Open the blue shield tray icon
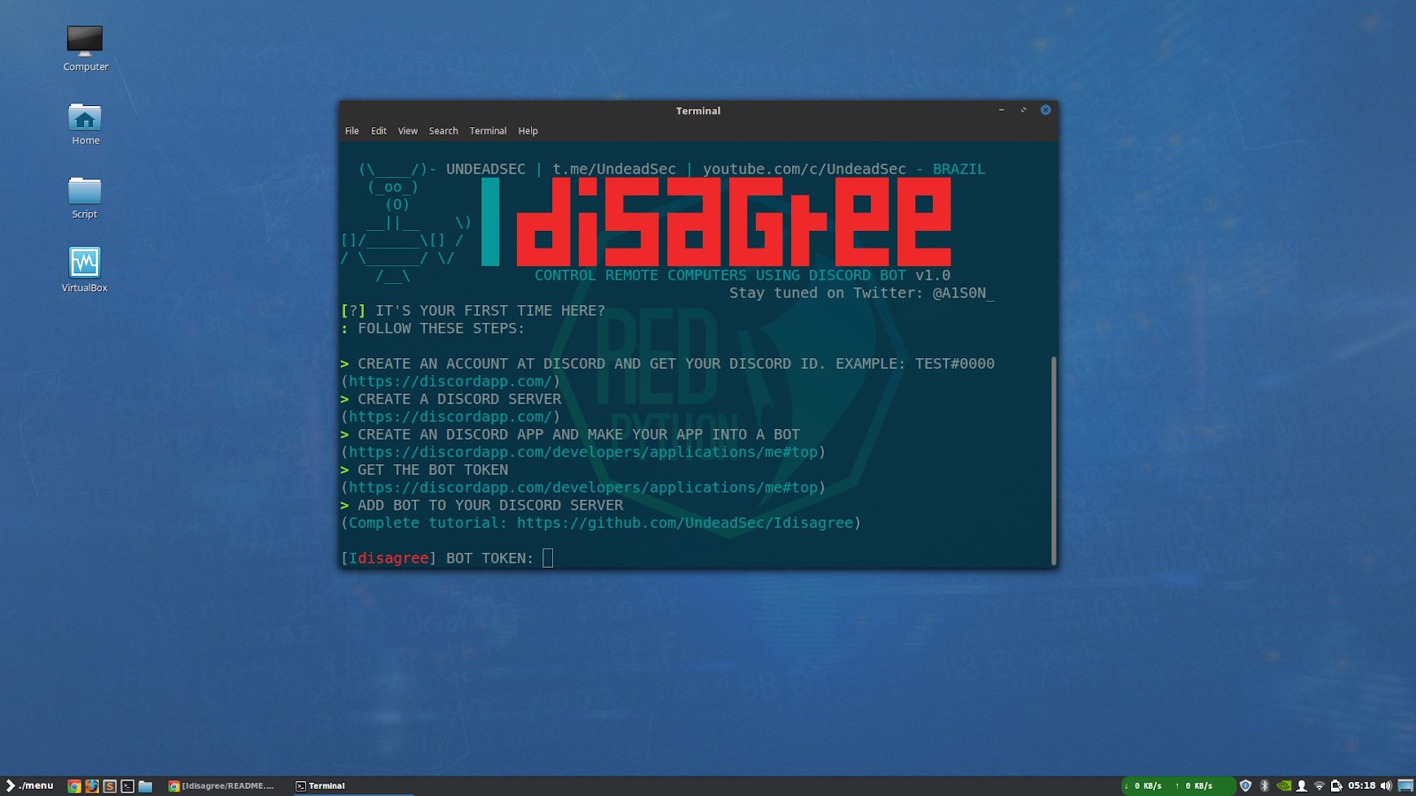The width and height of the screenshot is (1416, 796). (1245, 785)
